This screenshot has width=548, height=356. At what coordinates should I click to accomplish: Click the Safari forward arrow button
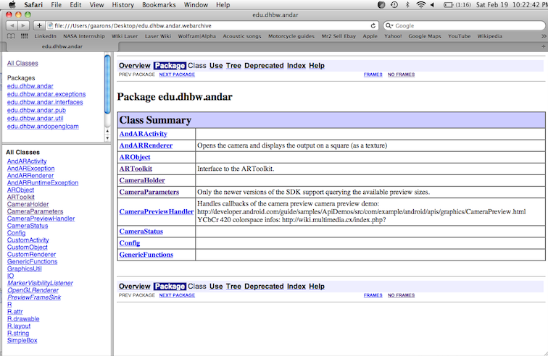coord(25,25)
